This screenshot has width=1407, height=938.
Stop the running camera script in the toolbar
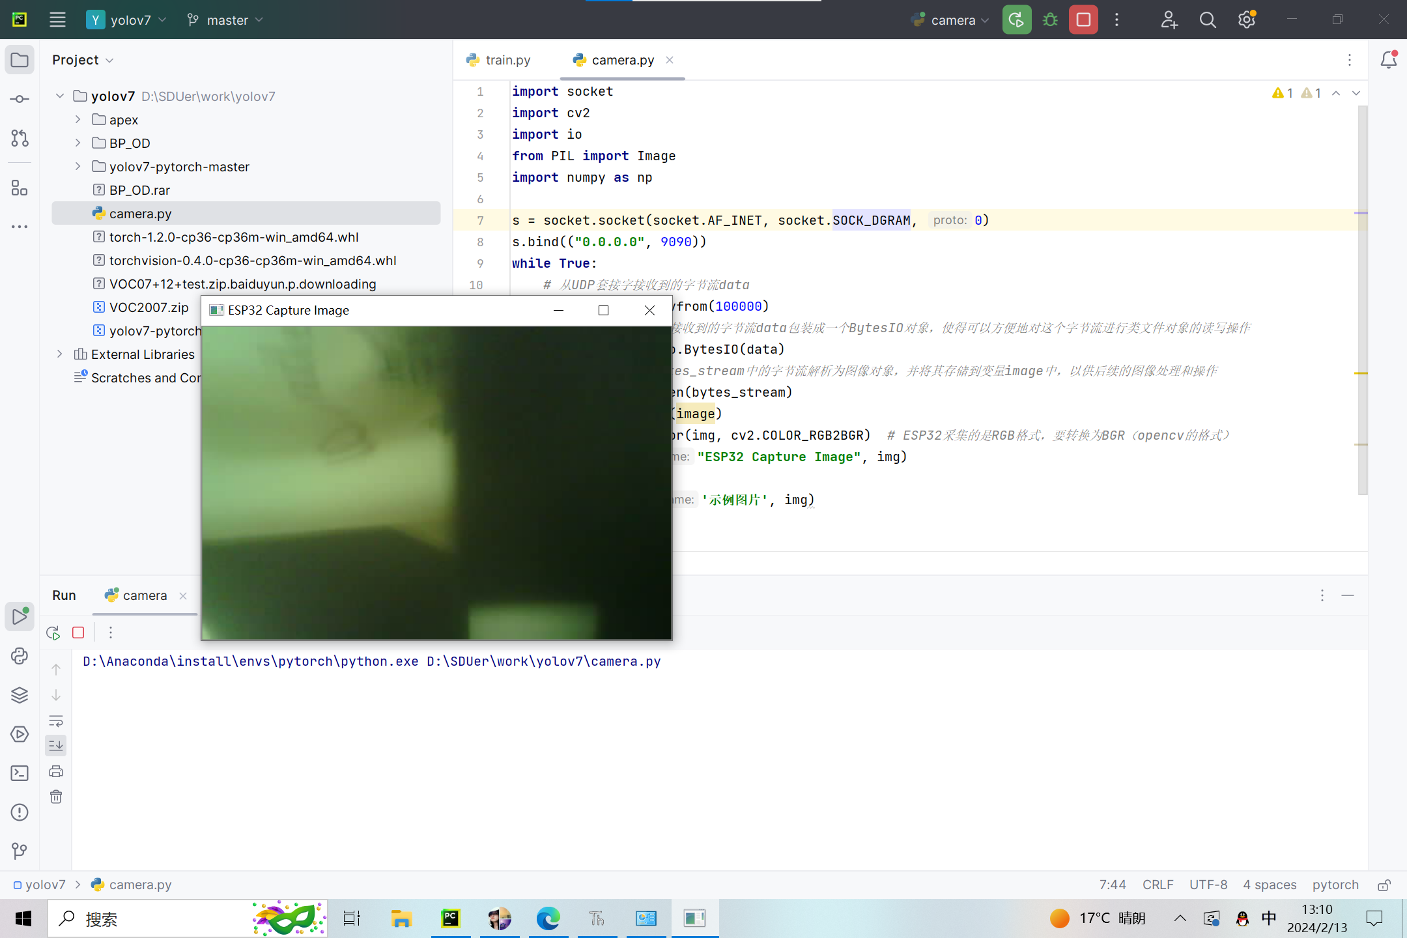[x=1083, y=20]
